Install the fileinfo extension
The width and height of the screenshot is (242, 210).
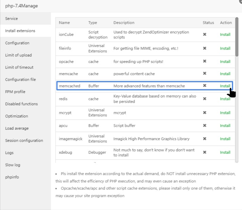pyautogui.click(x=225, y=48)
